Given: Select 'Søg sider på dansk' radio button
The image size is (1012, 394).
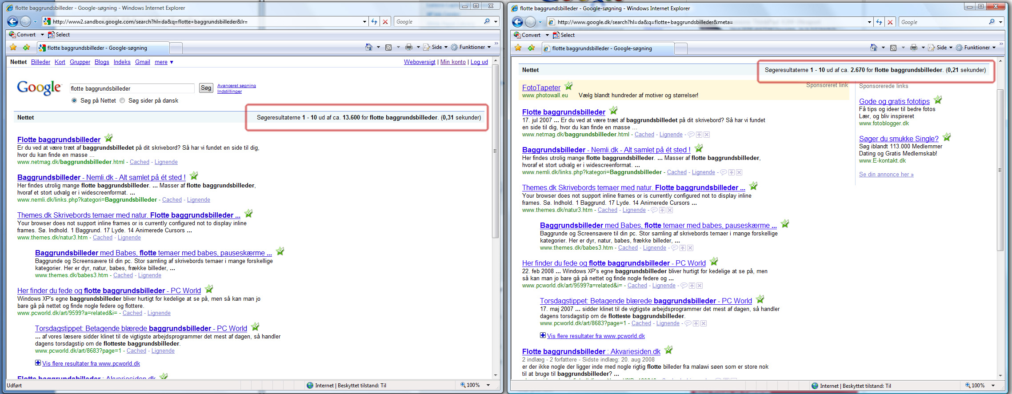Looking at the screenshot, I should pos(123,101).
